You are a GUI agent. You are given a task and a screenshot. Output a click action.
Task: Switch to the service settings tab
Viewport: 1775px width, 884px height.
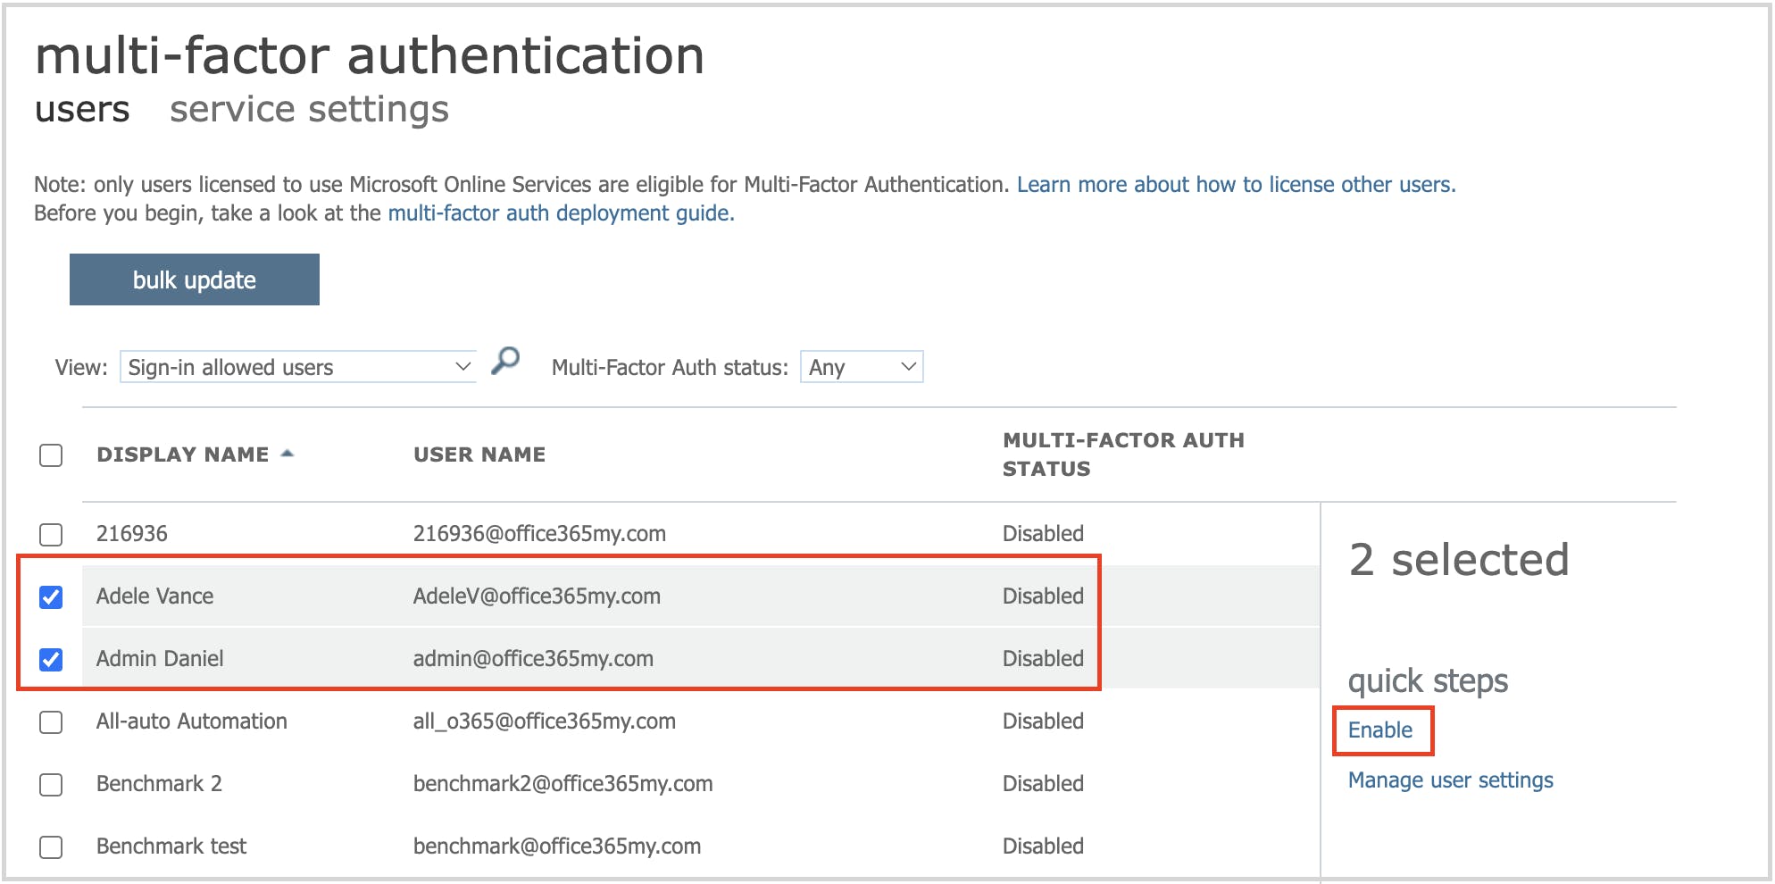pos(309,109)
